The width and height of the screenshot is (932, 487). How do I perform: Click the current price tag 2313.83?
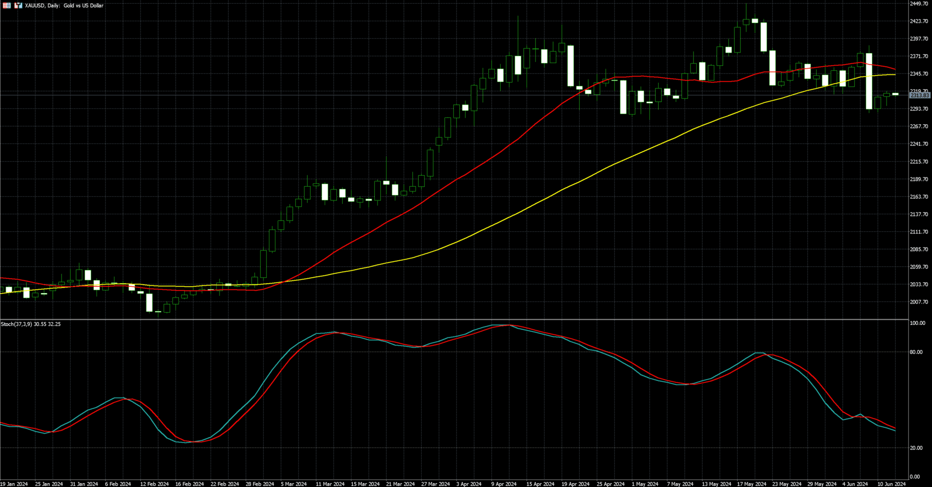pos(919,95)
